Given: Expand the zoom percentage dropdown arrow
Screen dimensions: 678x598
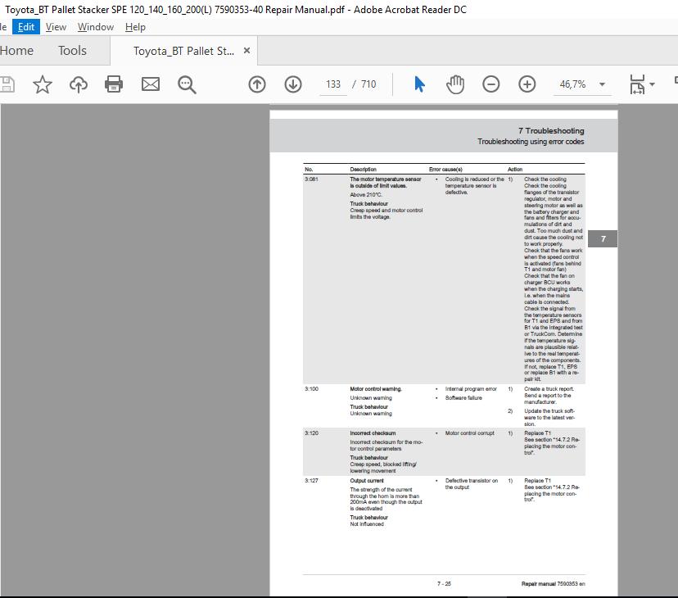Looking at the screenshot, I should 602,84.
